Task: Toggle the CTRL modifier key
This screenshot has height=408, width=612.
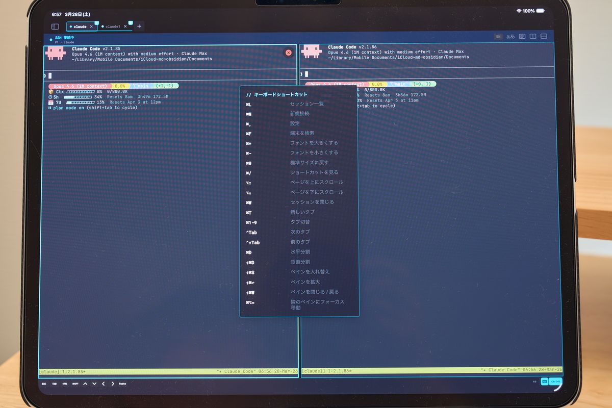Action: pos(65,384)
